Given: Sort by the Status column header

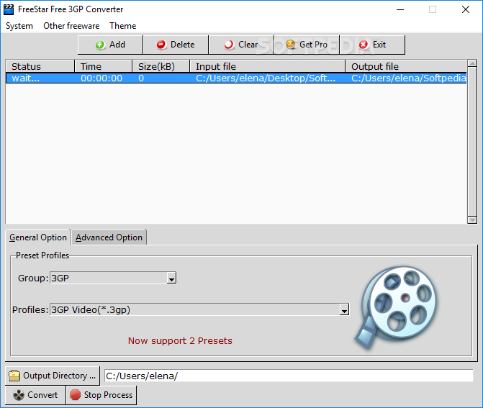Looking at the screenshot, I should click(x=40, y=66).
